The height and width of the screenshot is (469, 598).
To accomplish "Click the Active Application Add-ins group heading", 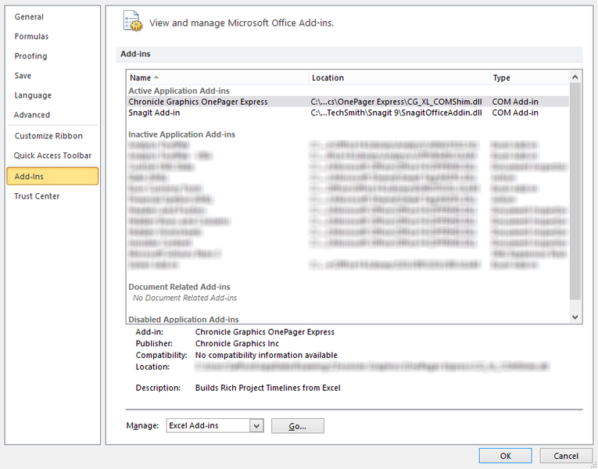I will coord(179,91).
